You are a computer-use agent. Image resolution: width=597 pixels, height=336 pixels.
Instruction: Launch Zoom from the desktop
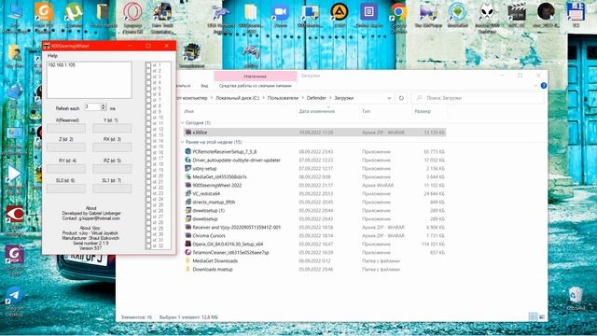click(x=281, y=12)
